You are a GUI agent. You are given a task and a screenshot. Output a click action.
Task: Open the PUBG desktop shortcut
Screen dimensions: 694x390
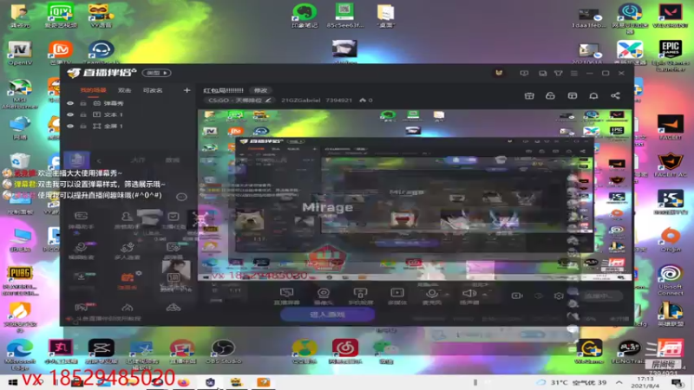coord(19,280)
